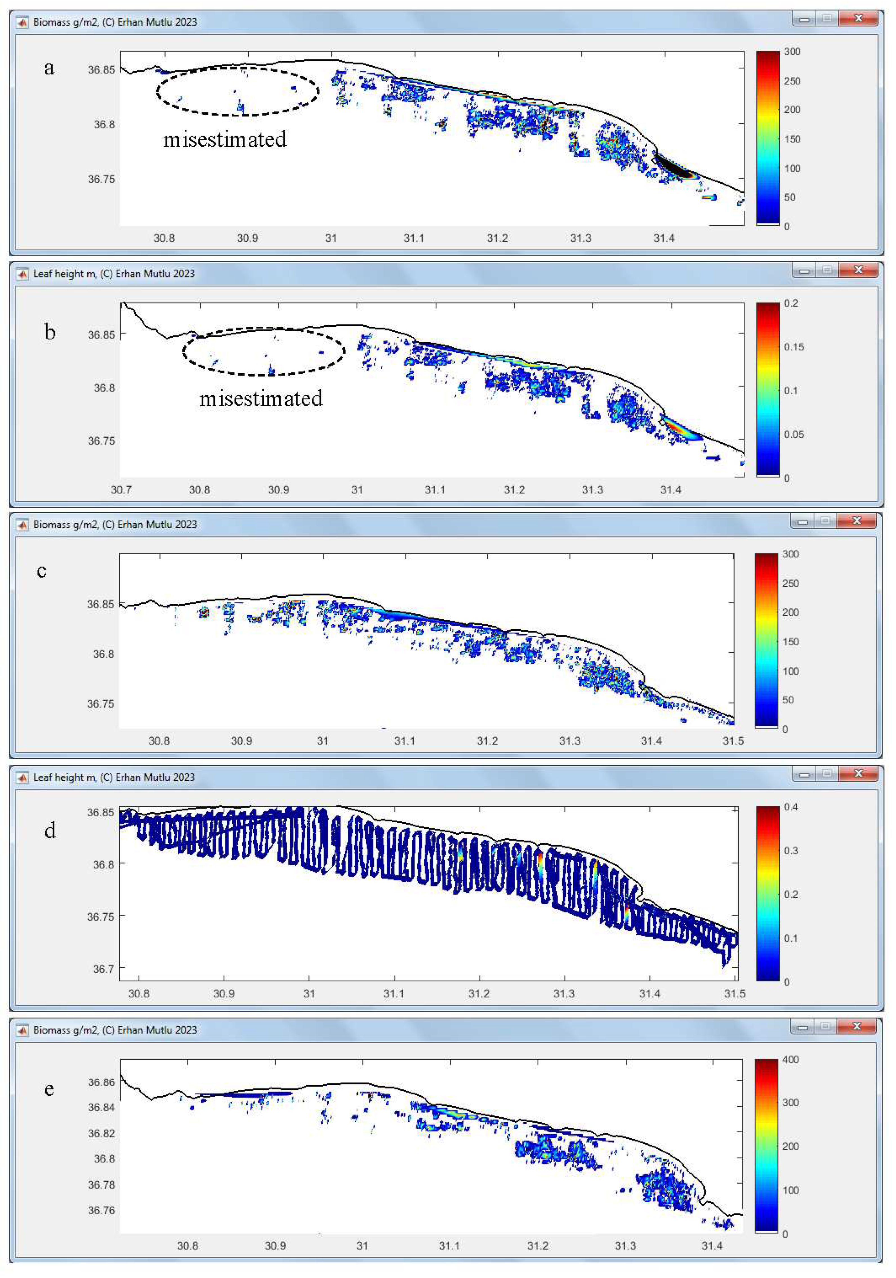Click the panel c Biomass window title text
The width and height of the screenshot is (896, 1278).
[x=115, y=525]
